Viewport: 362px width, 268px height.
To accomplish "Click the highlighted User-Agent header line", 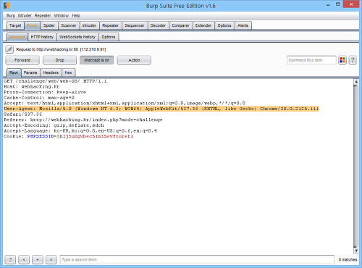I will 161,109.
